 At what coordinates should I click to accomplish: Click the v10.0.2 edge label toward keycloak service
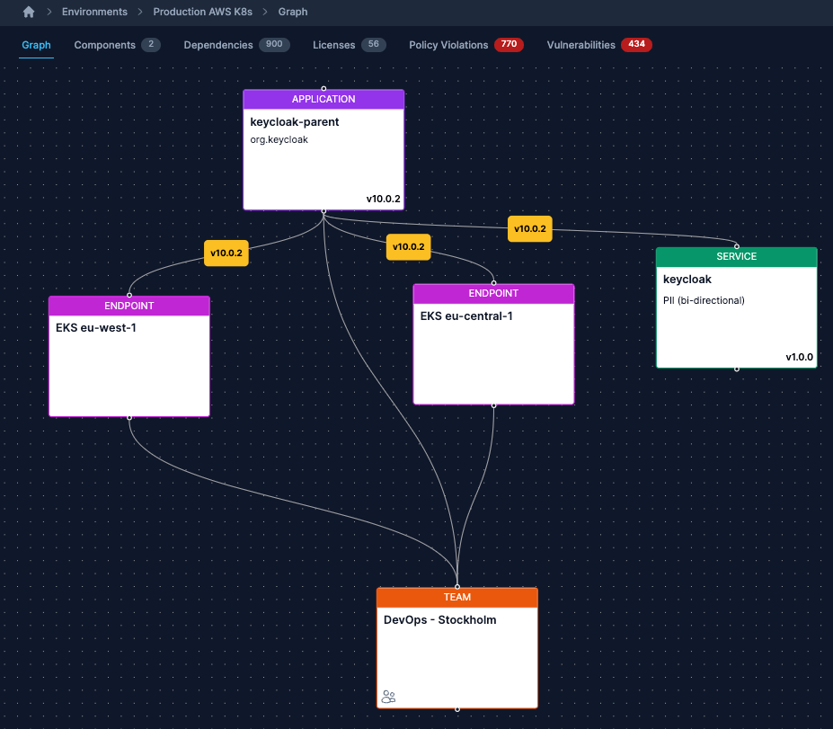click(x=529, y=229)
